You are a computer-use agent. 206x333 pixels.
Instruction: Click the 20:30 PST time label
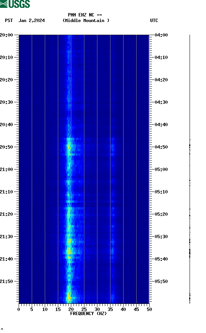coord(6,102)
